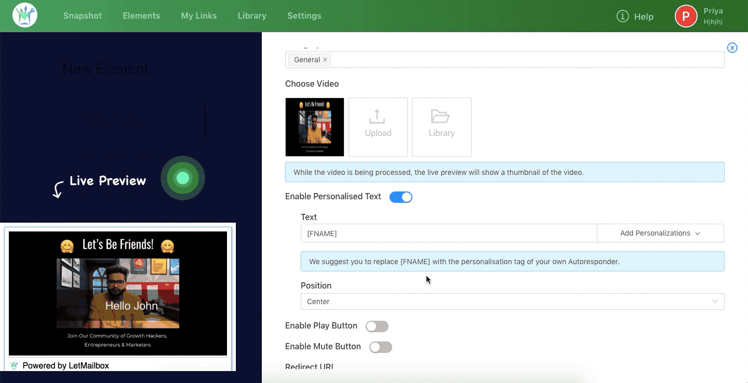The width and height of the screenshot is (748, 383).
Task: Open Add Personalizations dropdown
Action: point(660,233)
